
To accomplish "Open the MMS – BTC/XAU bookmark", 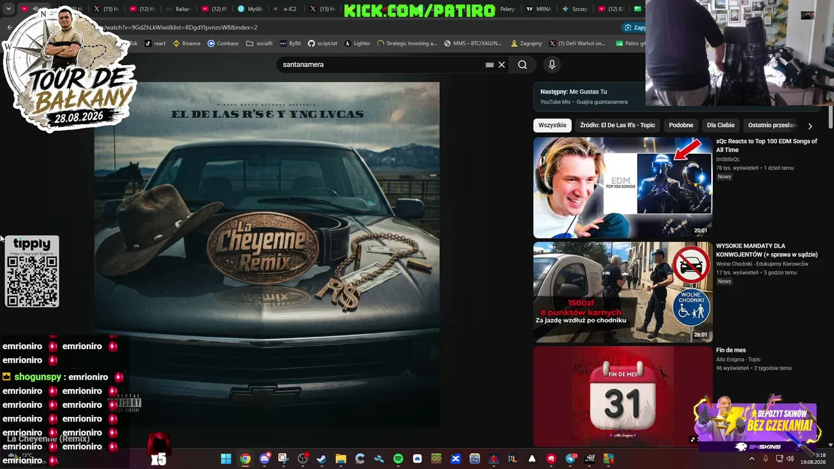I will (x=473, y=44).
